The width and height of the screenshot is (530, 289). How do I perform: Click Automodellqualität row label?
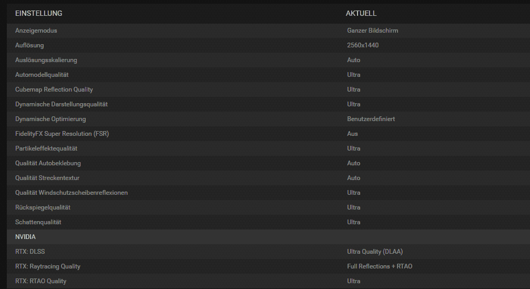click(x=42, y=75)
